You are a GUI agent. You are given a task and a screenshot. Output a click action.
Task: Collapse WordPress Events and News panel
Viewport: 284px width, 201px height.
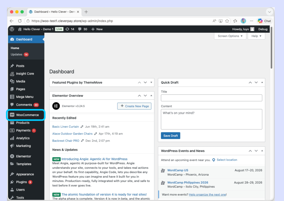262,151
